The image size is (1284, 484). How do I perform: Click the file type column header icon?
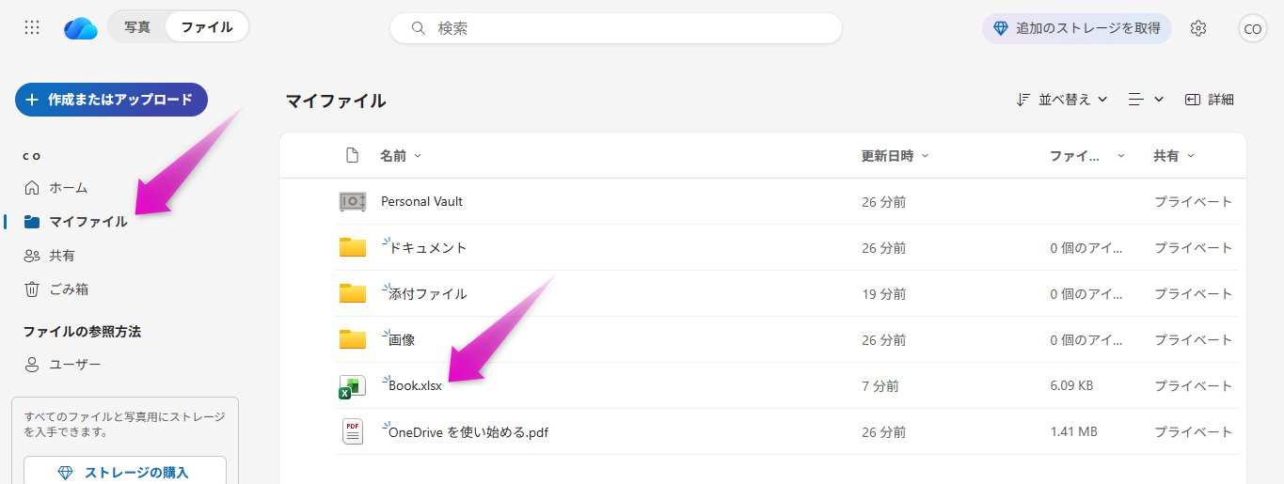tap(352, 156)
